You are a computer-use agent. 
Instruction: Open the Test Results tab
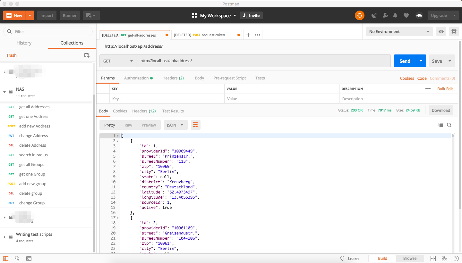click(x=173, y=111)
